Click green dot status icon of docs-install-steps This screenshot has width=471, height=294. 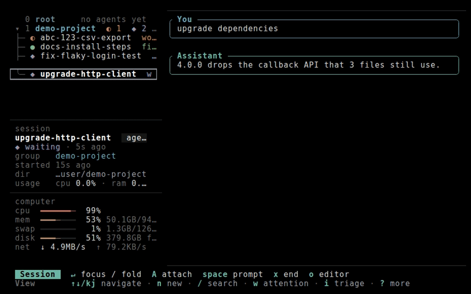click(32, 47)
